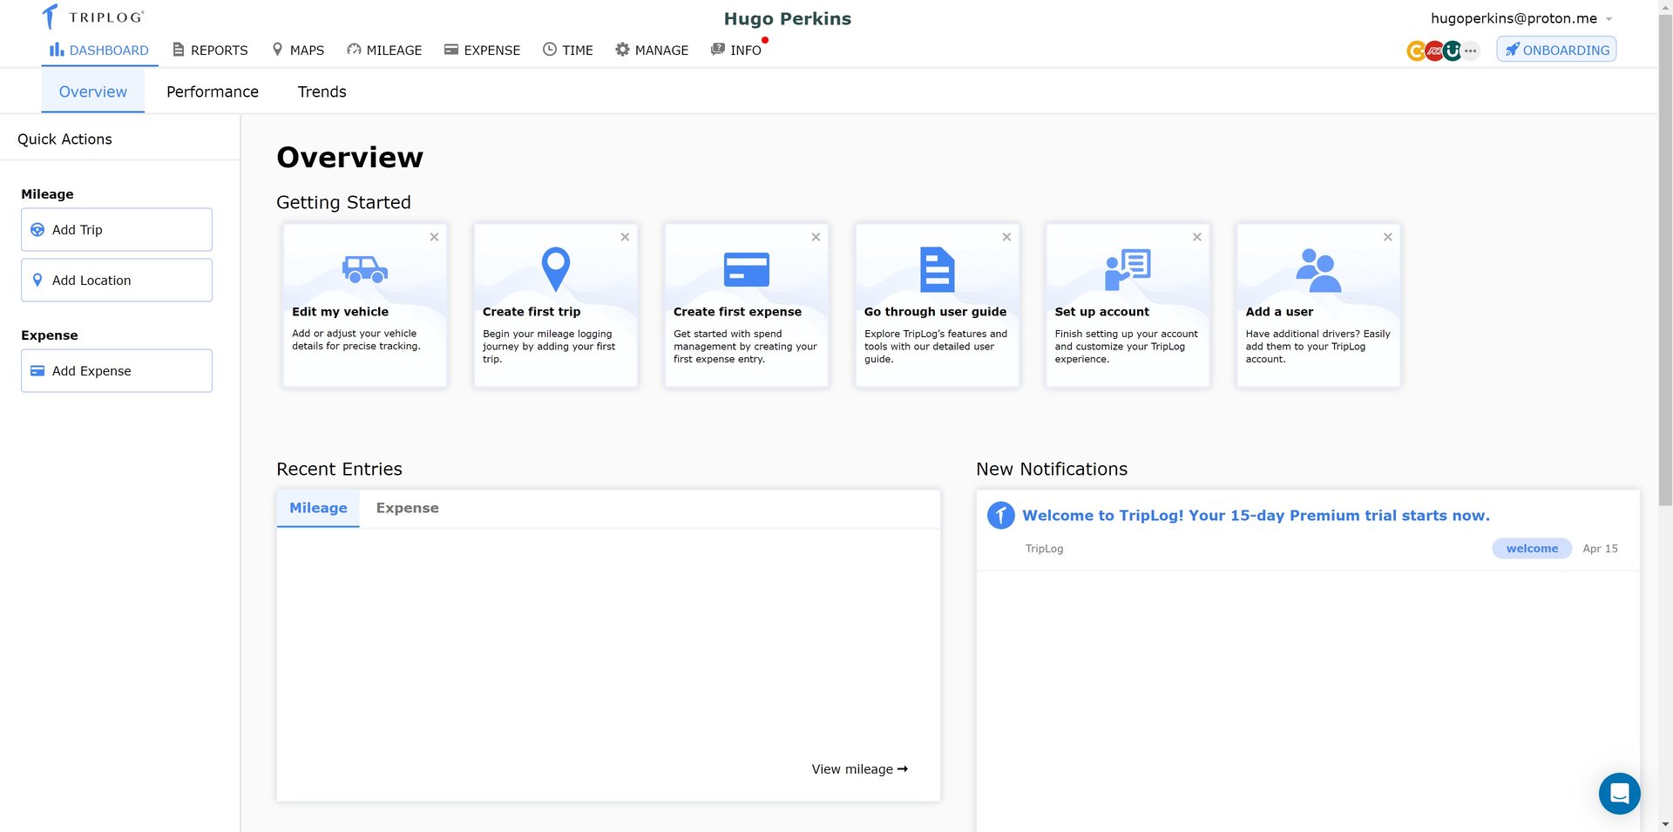Screen dimensions: 1673x832
Task: Switch to the Trends tab
Action: 322,91
